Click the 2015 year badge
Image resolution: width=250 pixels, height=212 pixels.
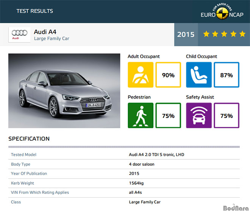(186, 35)
